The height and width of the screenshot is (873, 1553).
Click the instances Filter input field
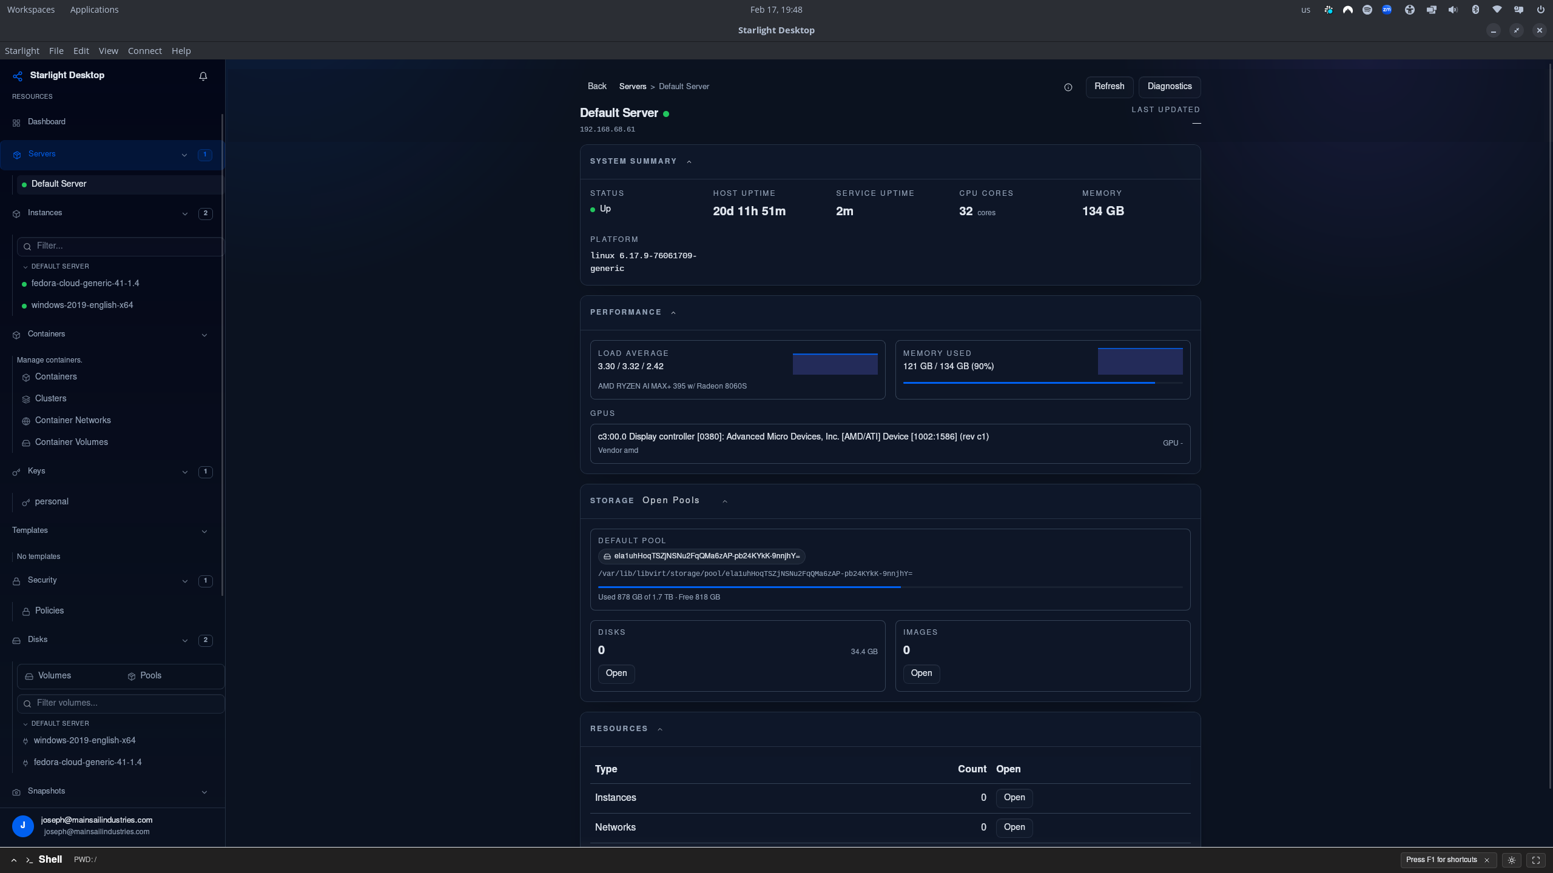point(121,246)
